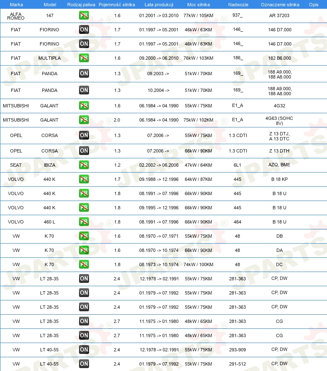Click petrol icon for Volvo 440 K 08.1991 row

click(x=84, y=193)
